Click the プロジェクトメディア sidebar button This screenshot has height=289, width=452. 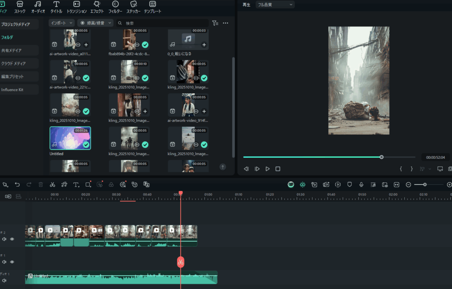pos(19,24)
